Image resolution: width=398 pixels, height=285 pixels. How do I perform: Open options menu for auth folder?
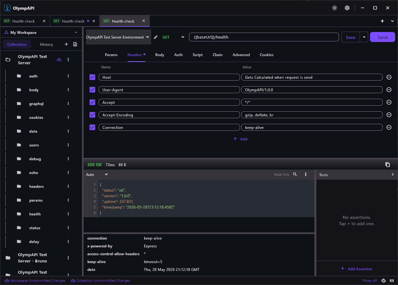coord(68,76)
